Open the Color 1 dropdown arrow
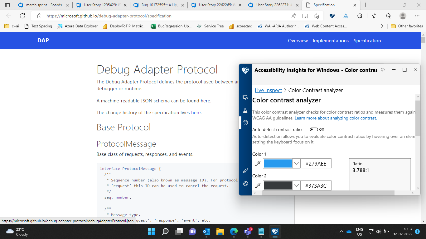 (296, 163)
